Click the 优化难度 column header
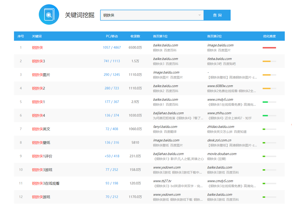292x205 pixels. tap(269, 36)
